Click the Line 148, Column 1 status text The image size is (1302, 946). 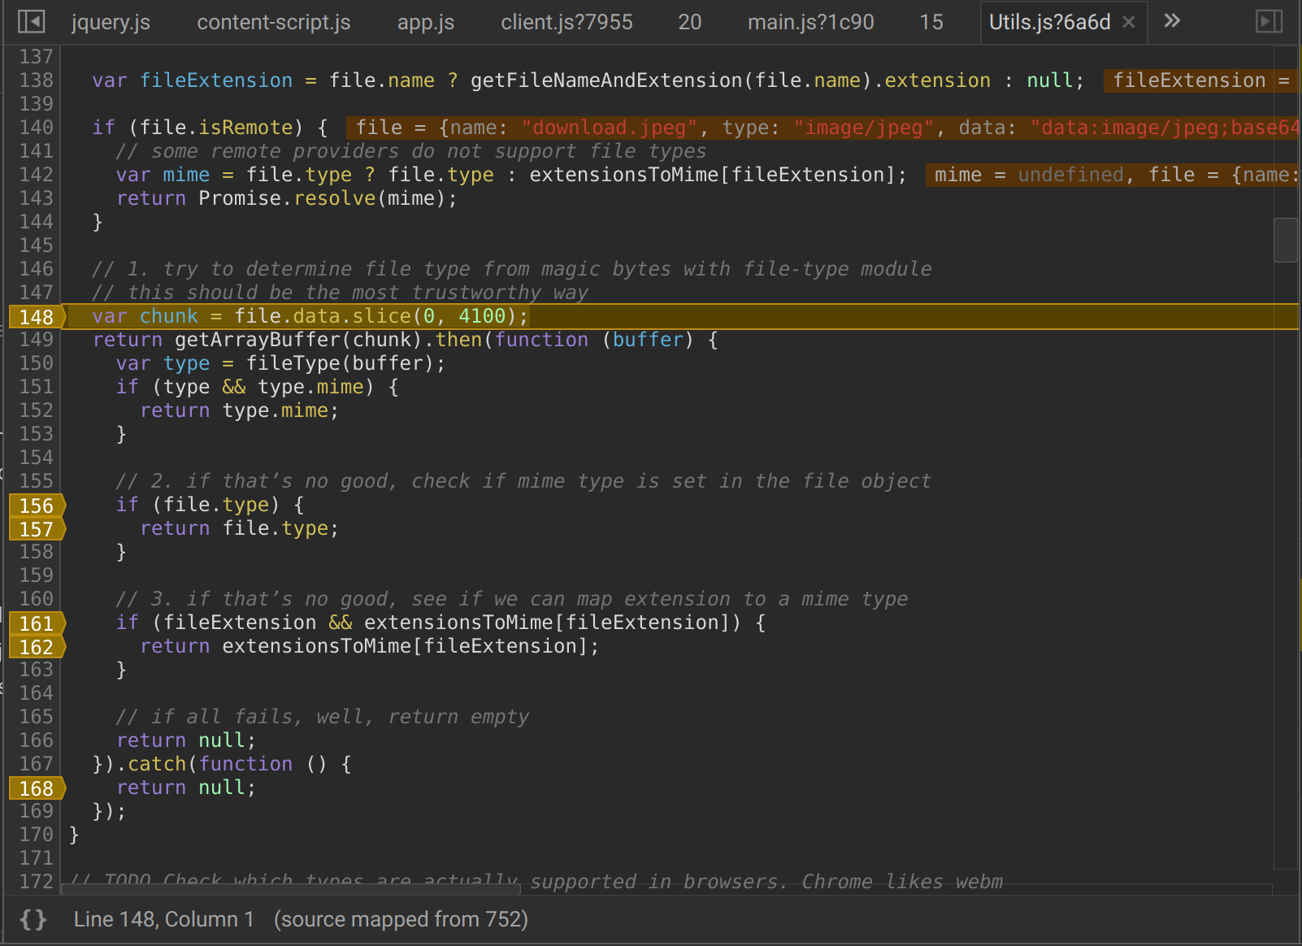[163, 919]
